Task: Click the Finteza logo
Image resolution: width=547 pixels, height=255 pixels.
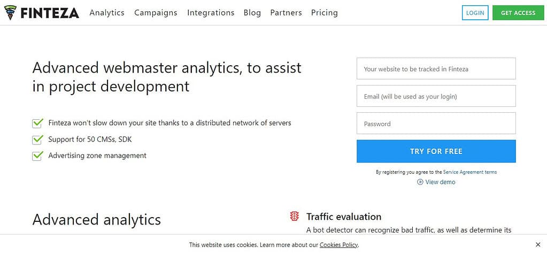Action: click(x=42, y=13)
